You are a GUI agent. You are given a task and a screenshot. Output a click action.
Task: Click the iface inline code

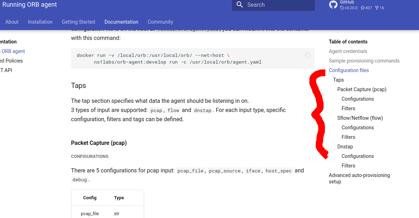[253, 171]
